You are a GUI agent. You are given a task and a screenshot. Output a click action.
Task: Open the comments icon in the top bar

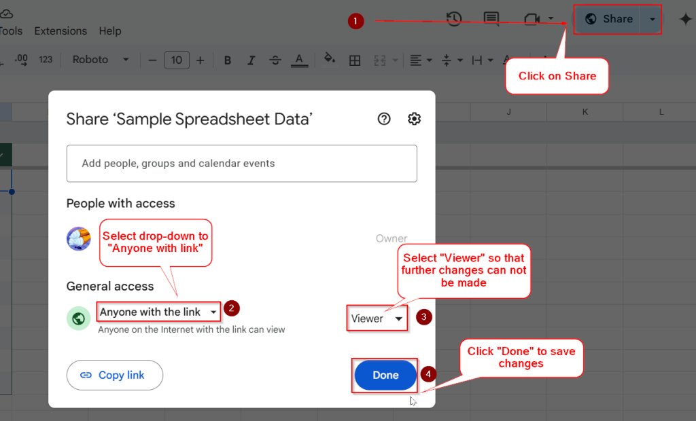click(x=491, y=20)
